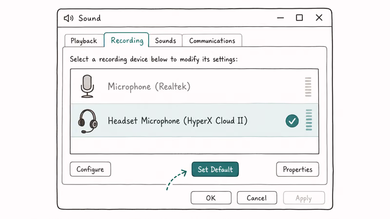Image resolution: width=390 pixels, height=219 pixels.
Task: Select the Microphone (Realtek) device row
Action: (194, 87)
